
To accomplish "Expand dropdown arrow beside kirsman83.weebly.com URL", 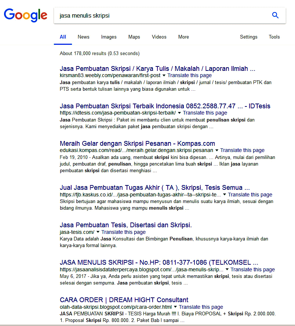I will (164, 76).
